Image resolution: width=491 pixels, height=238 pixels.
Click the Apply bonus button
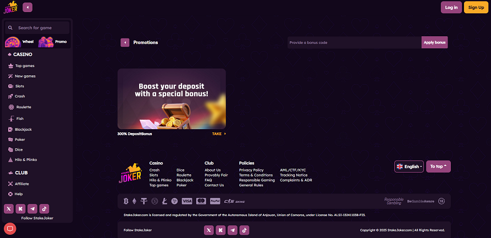[x=434, y=42]
